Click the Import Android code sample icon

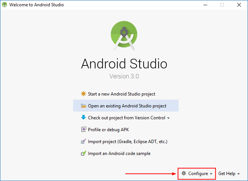click(84, 153)
